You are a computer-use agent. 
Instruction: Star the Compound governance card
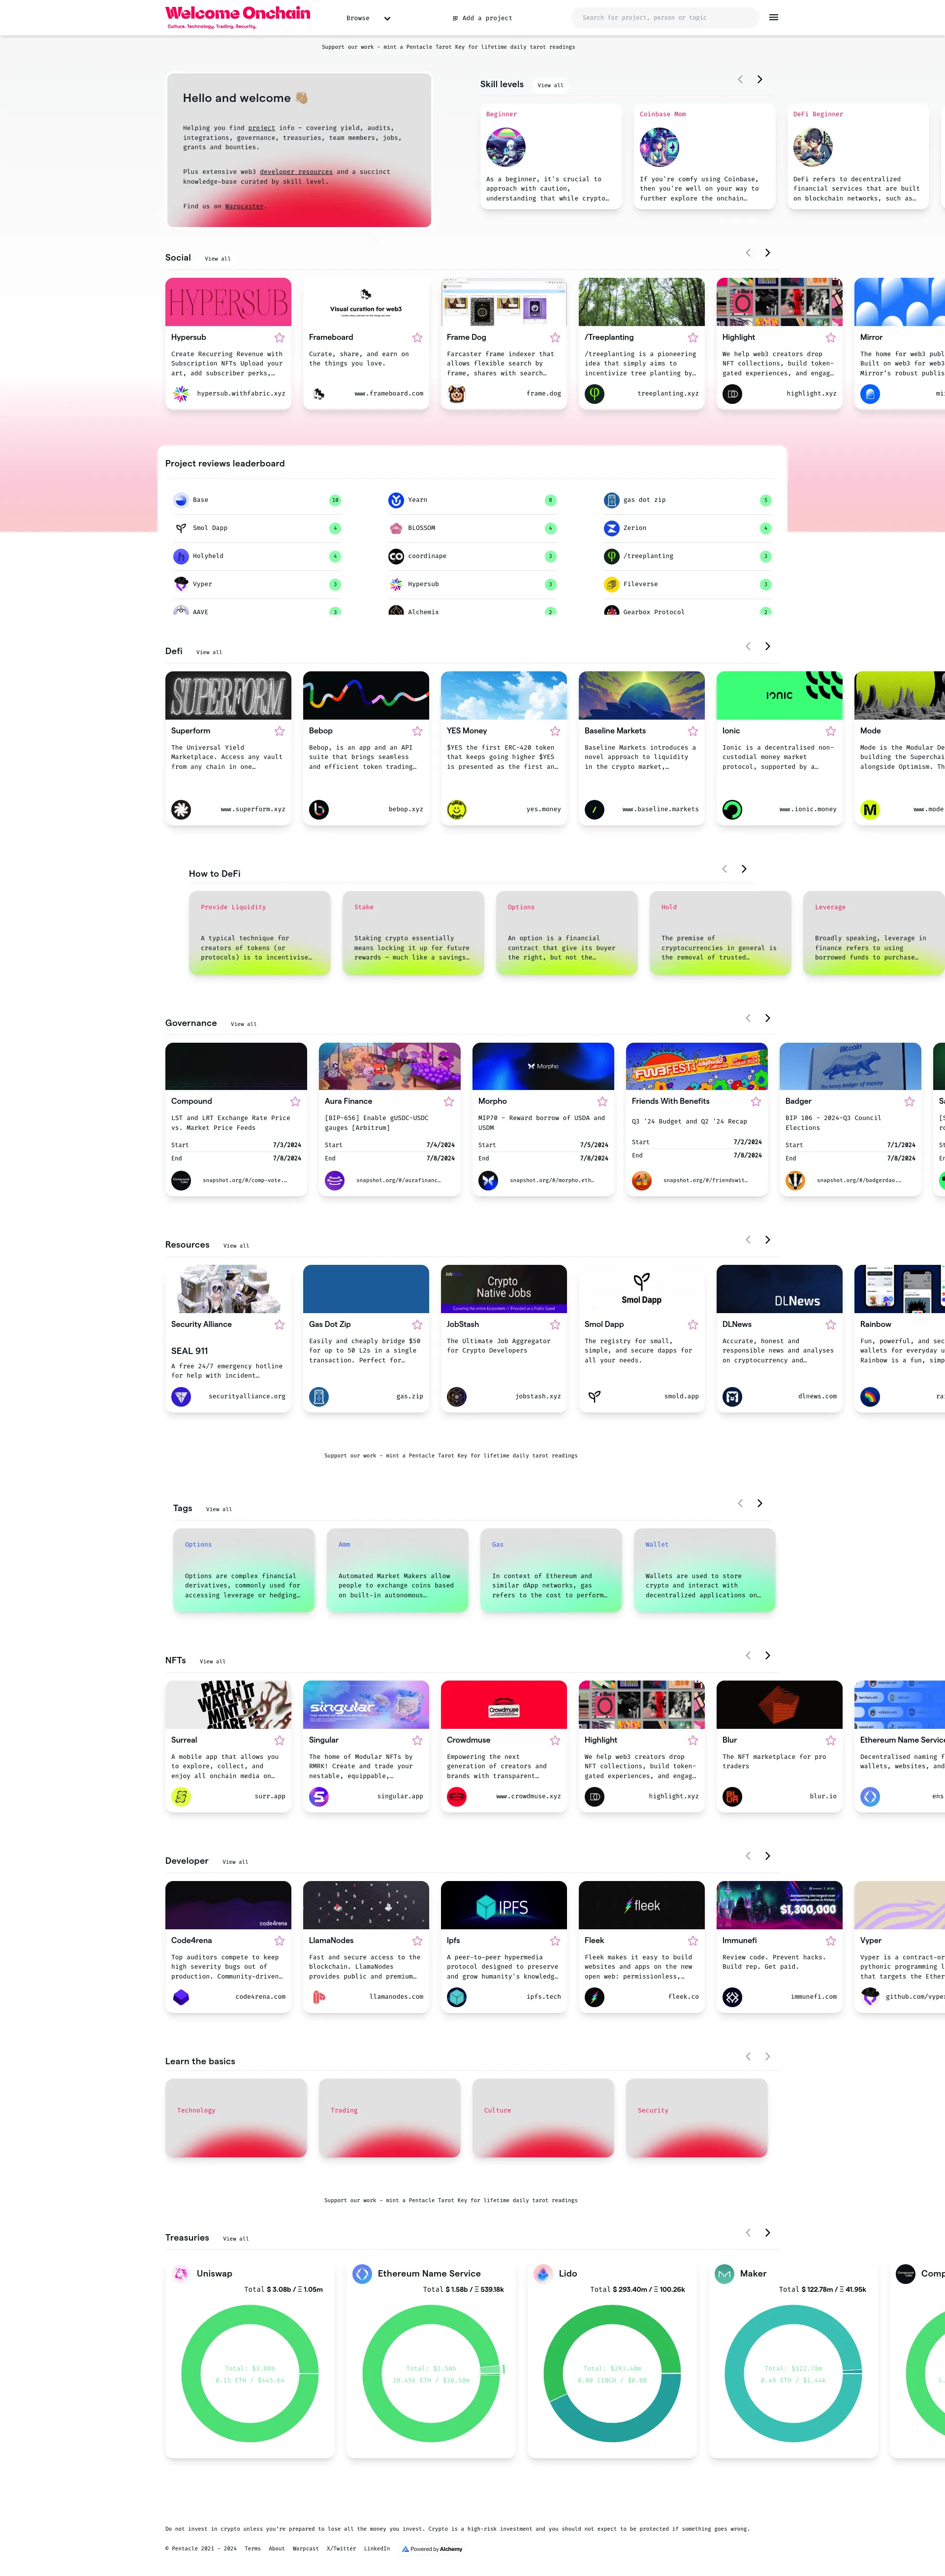click(296, 1102)
